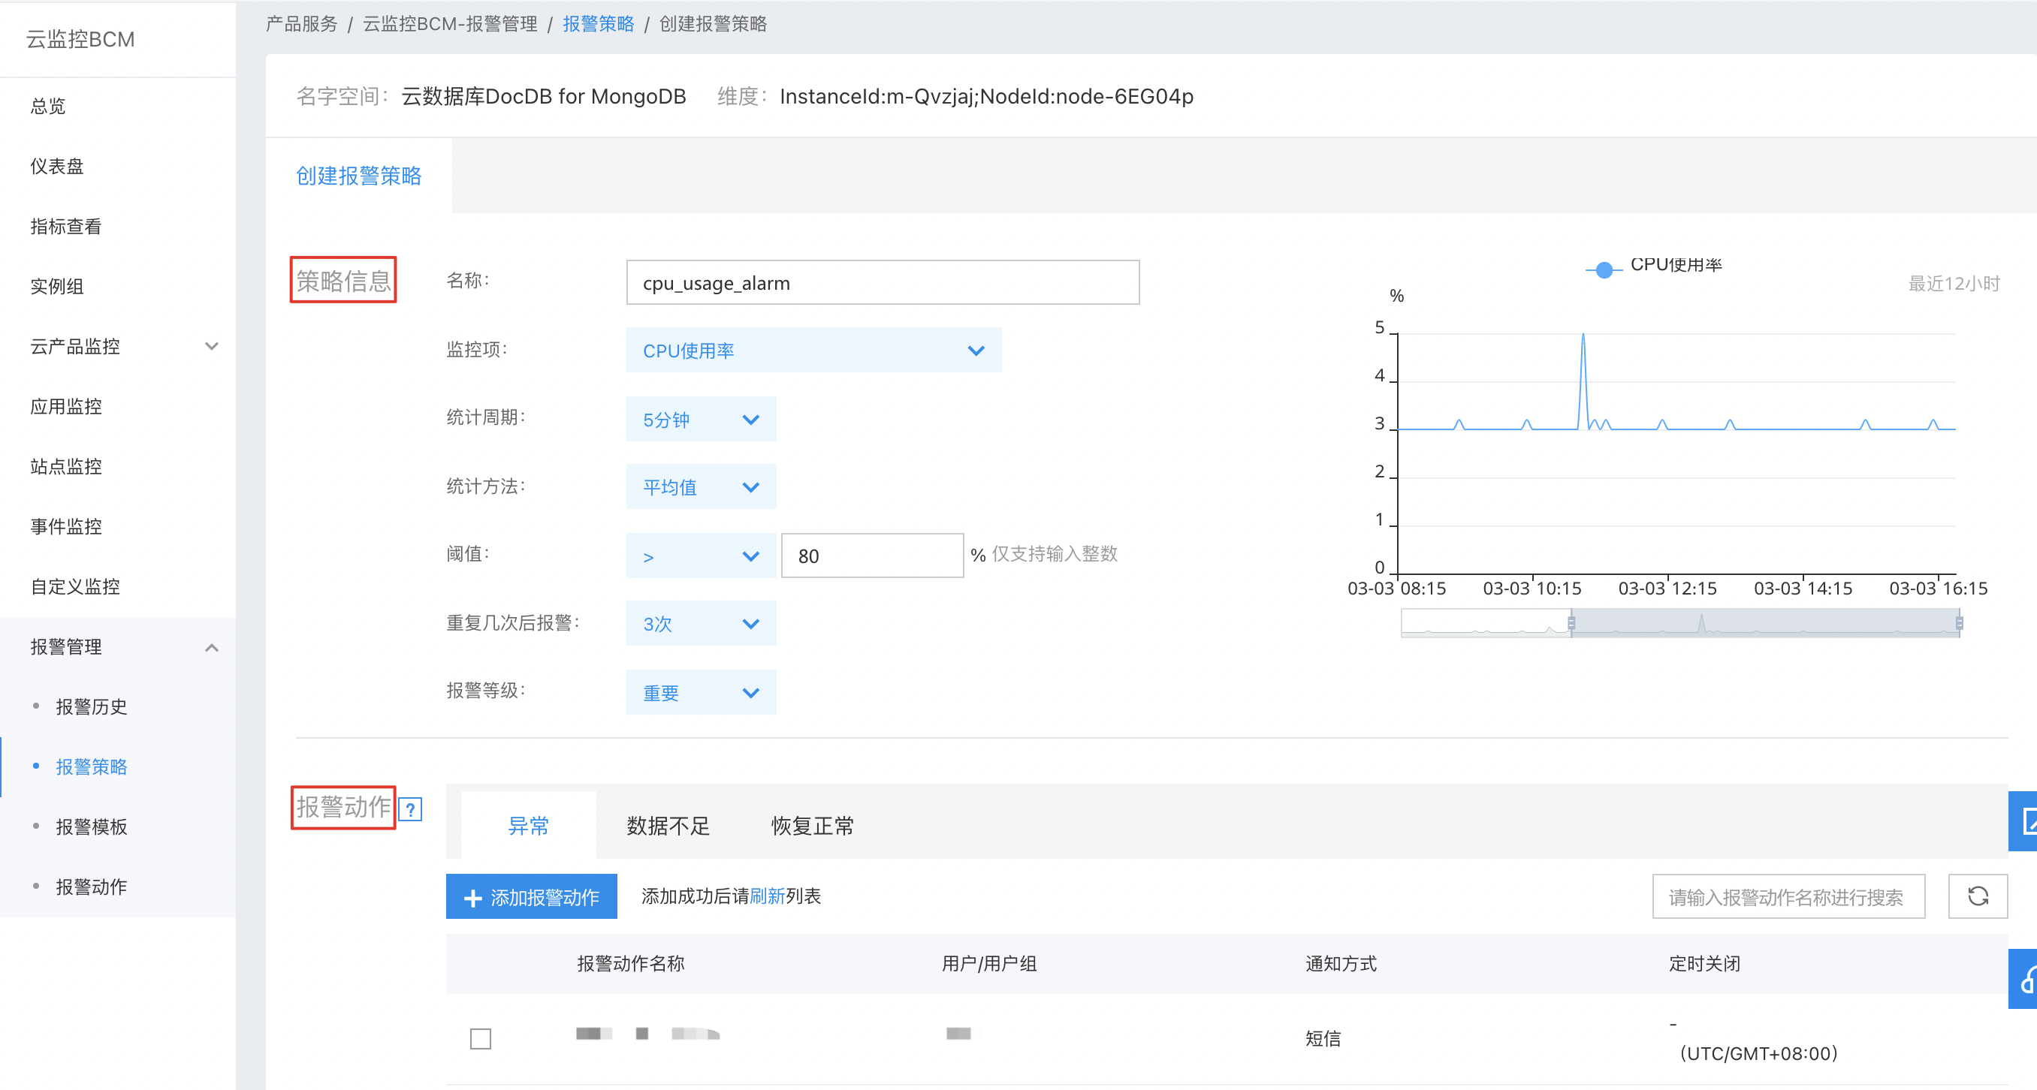Click the 产品服务 breadcrumb
The image size is (2037, 1090).
coord(301,24)
